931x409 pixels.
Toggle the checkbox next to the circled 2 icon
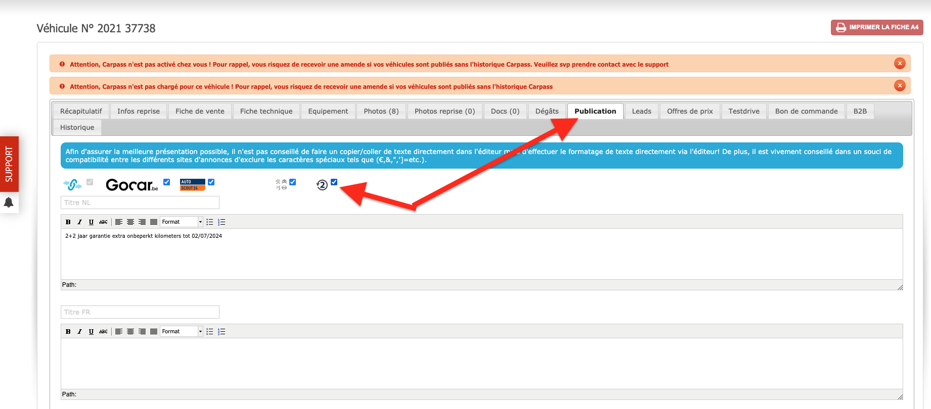(334, 182)
